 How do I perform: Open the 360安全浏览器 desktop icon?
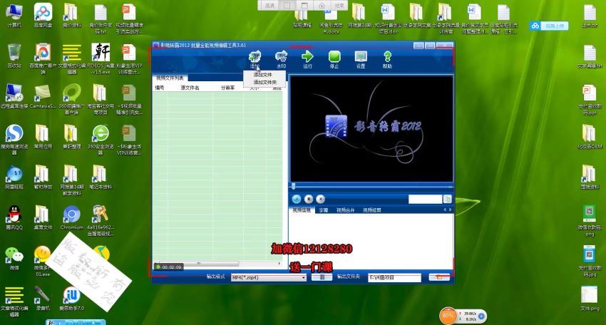click(101, 139)
